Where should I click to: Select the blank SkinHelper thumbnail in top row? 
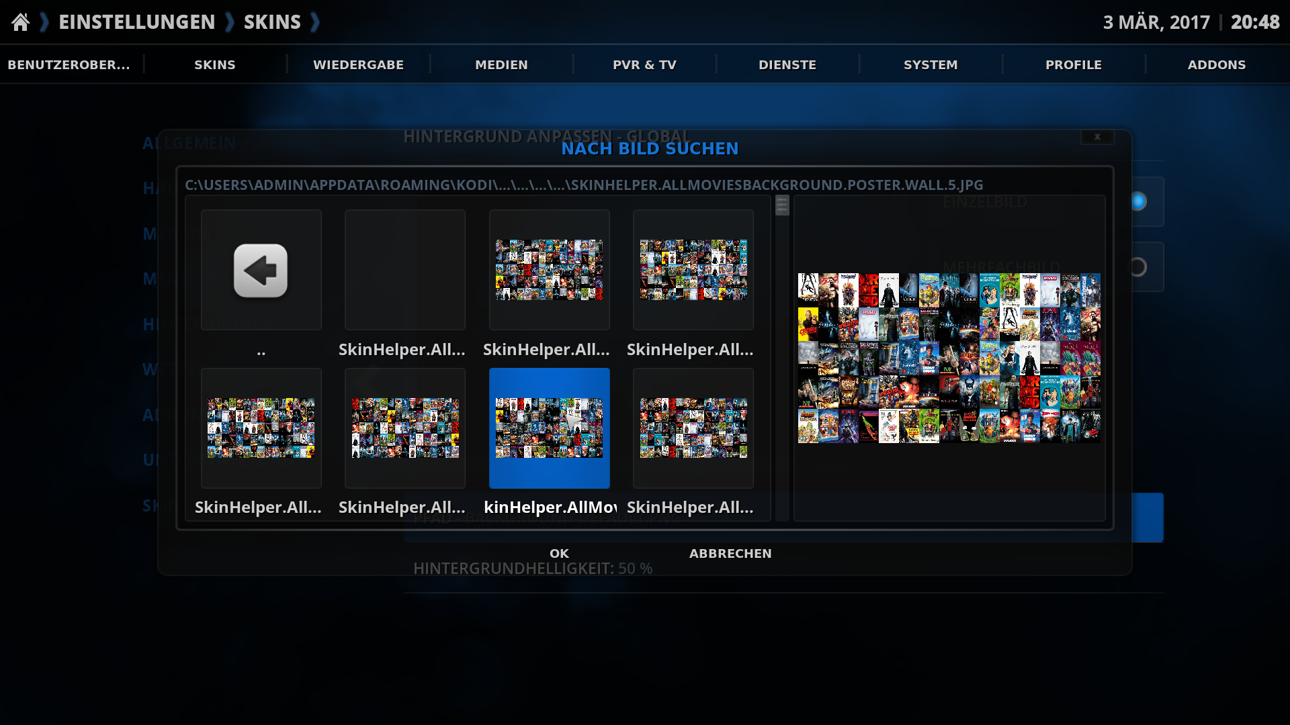pos(405,270)
